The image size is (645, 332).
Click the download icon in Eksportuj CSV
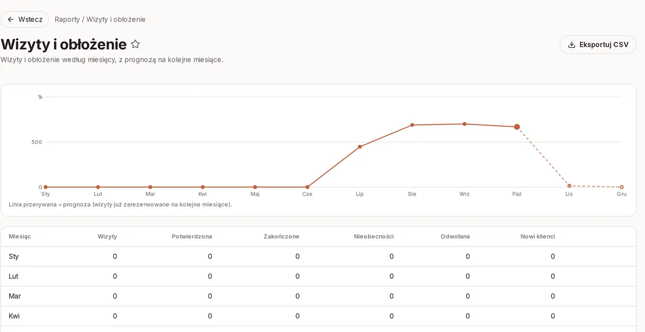(x=572, y=45)
